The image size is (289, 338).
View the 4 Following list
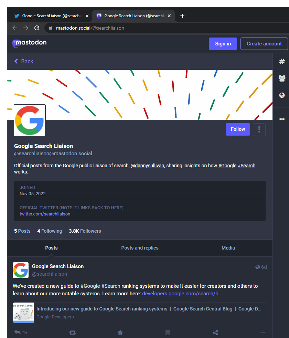click(50, 231)
